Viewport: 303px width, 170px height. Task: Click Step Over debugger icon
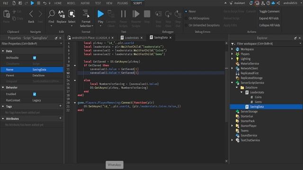pyautogui.click(x=168, y=14)
